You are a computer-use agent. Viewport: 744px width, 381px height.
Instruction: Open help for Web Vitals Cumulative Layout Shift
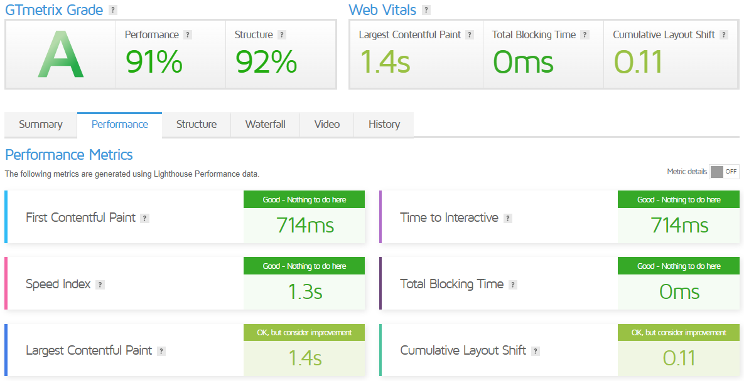(x=724, y=35)
